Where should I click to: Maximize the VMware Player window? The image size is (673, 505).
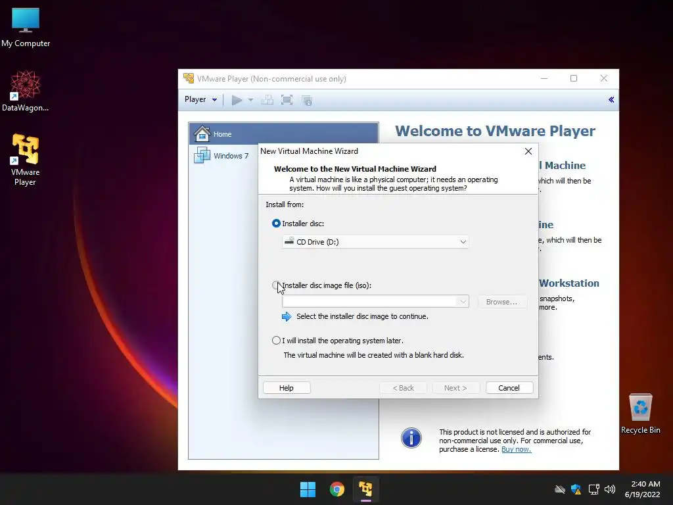pos(573,78)
